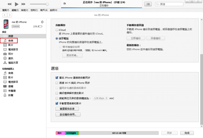This screenshot has width=203, height=138.
Task: Enable 將較高位元率的歌曲轉換為 checkbox
Action: [57, 98]
